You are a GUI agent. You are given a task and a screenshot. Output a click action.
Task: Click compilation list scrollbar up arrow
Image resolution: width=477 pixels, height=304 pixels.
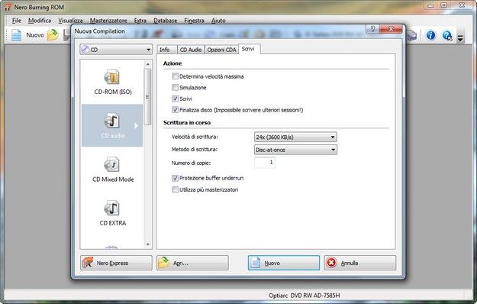pos(148,64)
